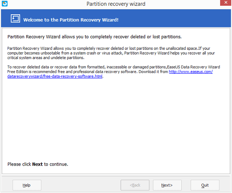
Task: Click the 'Partition recovery wizard' title bar text
Action: tap(116, 4)
